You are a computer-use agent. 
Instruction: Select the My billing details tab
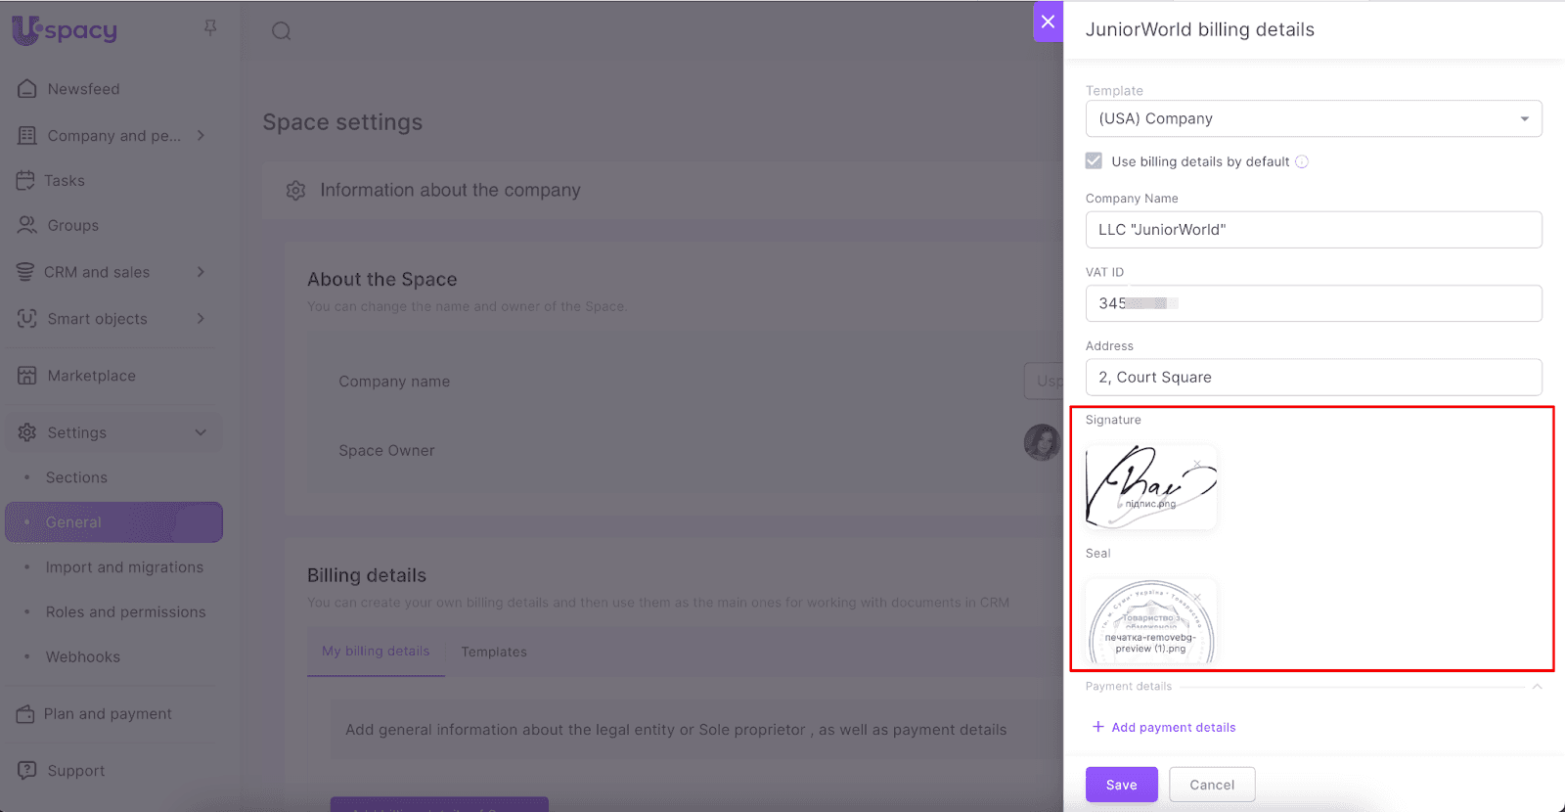(x=376, y=652)
